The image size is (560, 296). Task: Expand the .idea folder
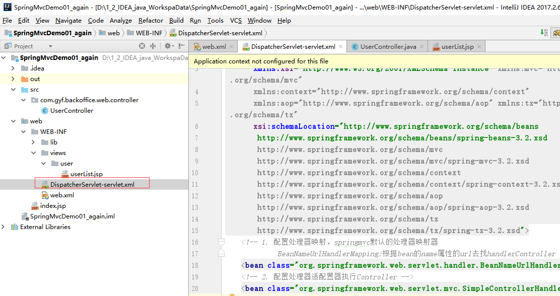click(x=14, y=68)
